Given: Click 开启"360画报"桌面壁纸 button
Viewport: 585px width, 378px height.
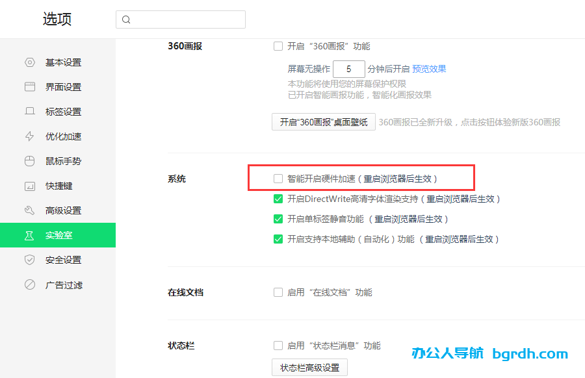Looking at the screenshot, I should [323, 121].
